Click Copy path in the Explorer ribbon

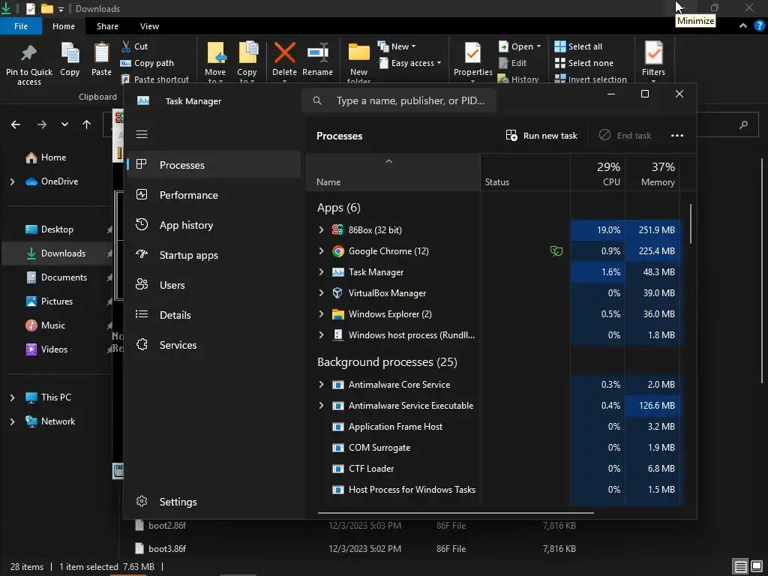point(148,63)
